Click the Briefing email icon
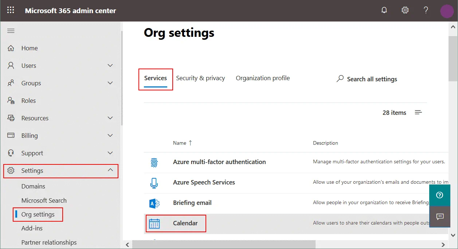Viewport: 458px width, 249px height. click(154, 203)
